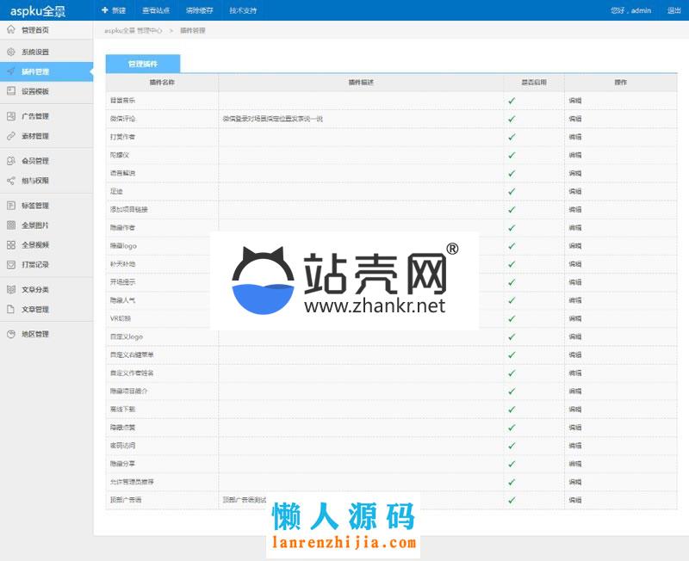Click the plus icon beside 新建
689x561 pixels.
click(x=104, y=10)
